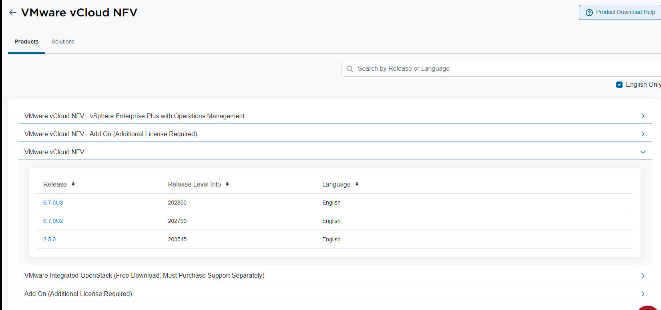
Task: Click the back arrow beside VMware vCloud NFV
Action: pyautogui.click(x=13, y=12)
